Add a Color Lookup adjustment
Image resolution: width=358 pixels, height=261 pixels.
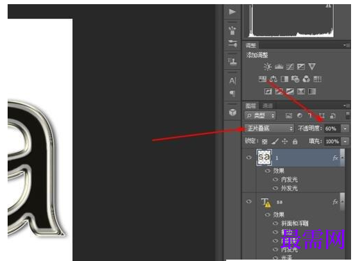point(317,79)
